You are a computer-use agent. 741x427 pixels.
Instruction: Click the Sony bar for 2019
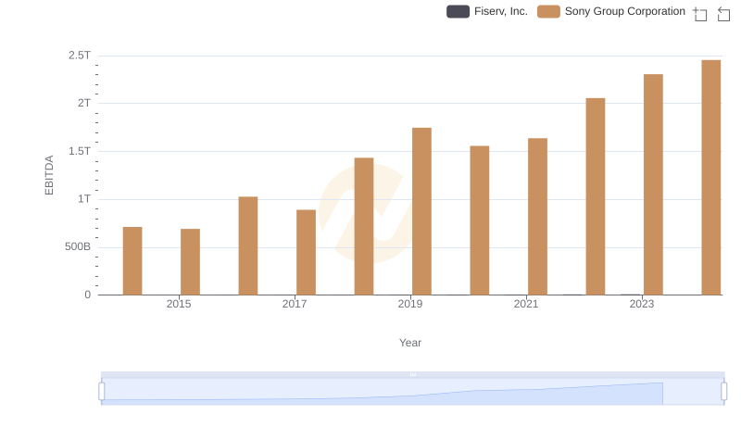(x=421, y=211)
